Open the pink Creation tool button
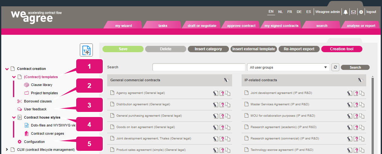 [x=342, y=49]
